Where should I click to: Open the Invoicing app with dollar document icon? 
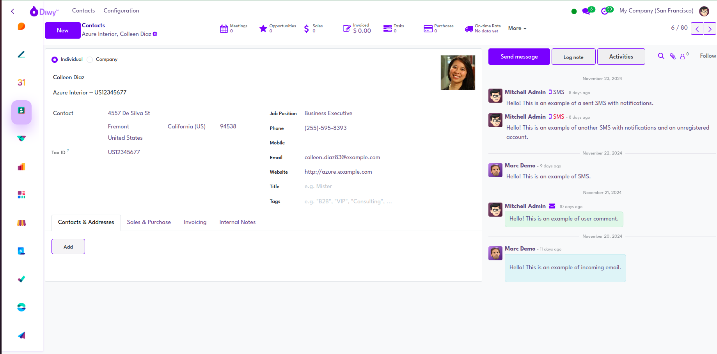click(x=21, y=251)
